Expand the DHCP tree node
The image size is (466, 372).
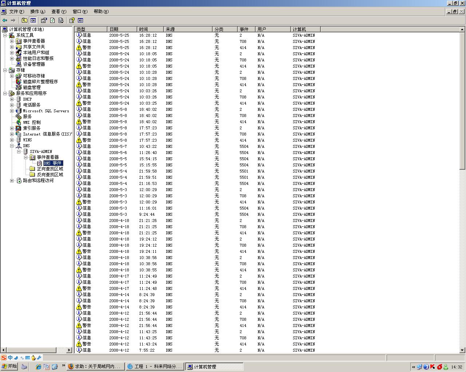pos(12,99)
